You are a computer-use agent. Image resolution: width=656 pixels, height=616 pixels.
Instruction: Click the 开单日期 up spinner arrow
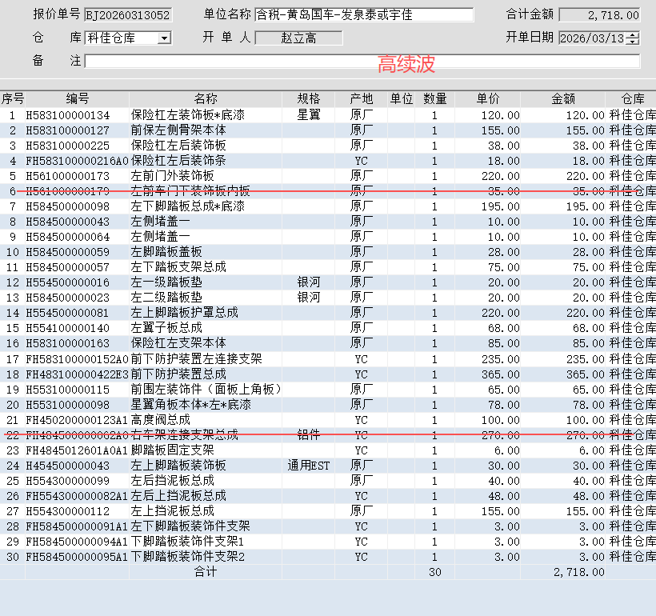(634, 34)
